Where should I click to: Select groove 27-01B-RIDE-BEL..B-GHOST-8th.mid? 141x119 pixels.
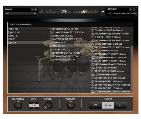(x=111, y=92)
